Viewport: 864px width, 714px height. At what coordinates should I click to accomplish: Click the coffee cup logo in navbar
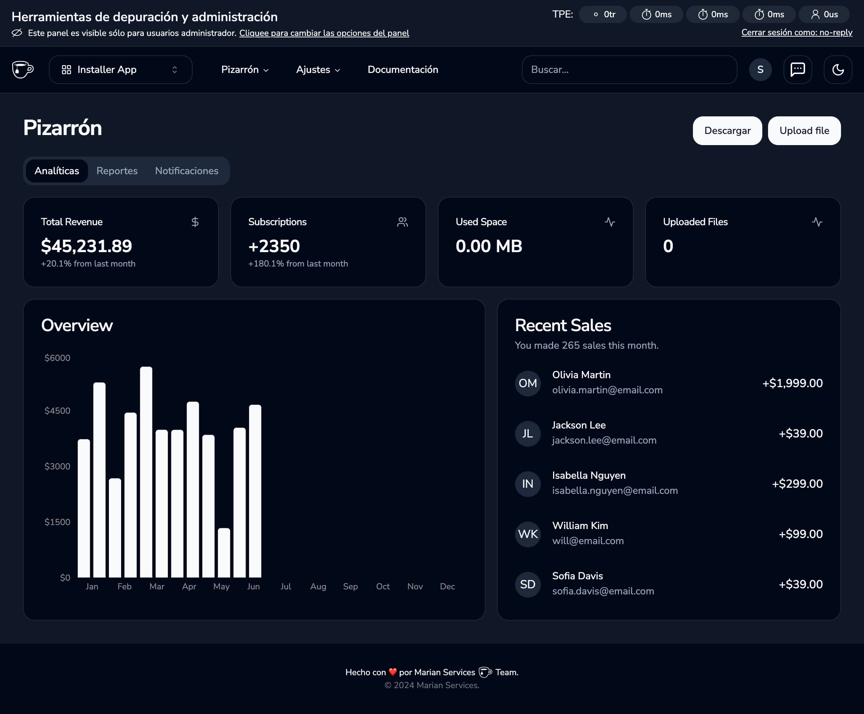click(23, 69)
